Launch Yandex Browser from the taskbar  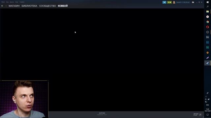[x=207, y=17]
